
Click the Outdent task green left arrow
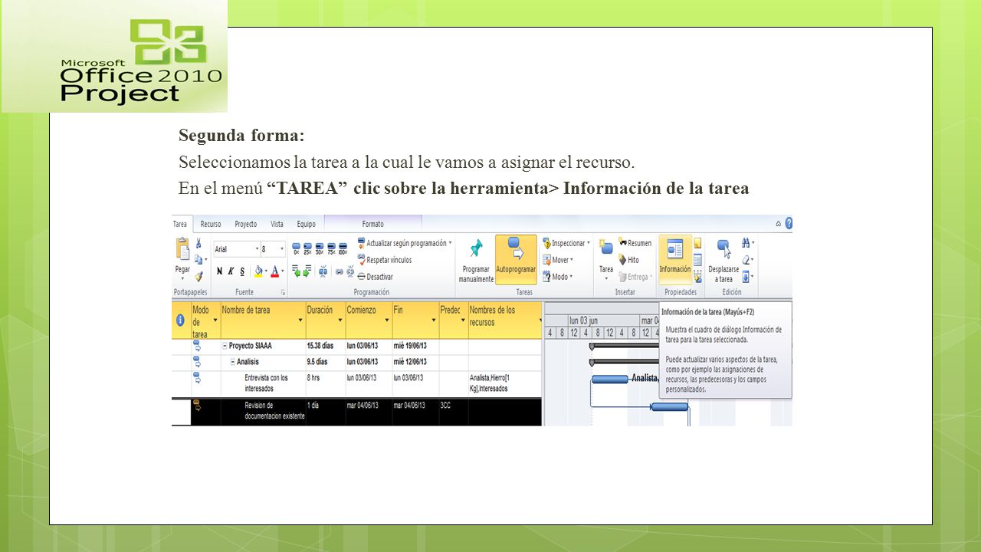[x=296, y=271]
